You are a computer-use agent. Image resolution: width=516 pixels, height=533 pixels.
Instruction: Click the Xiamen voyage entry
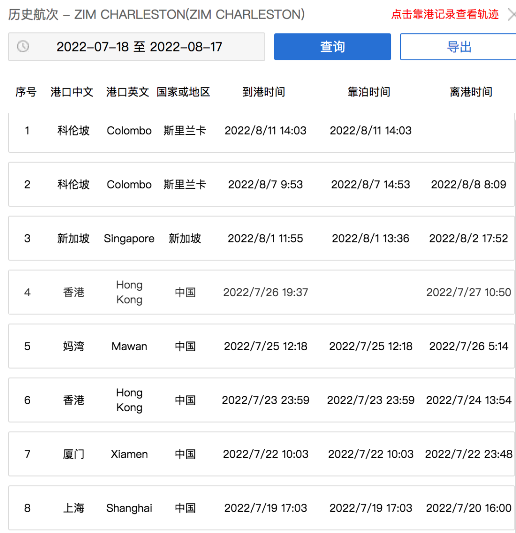coord(258,454)
